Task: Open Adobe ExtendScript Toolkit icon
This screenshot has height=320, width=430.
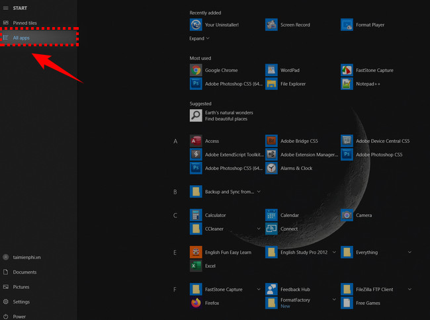Action: 196,155
